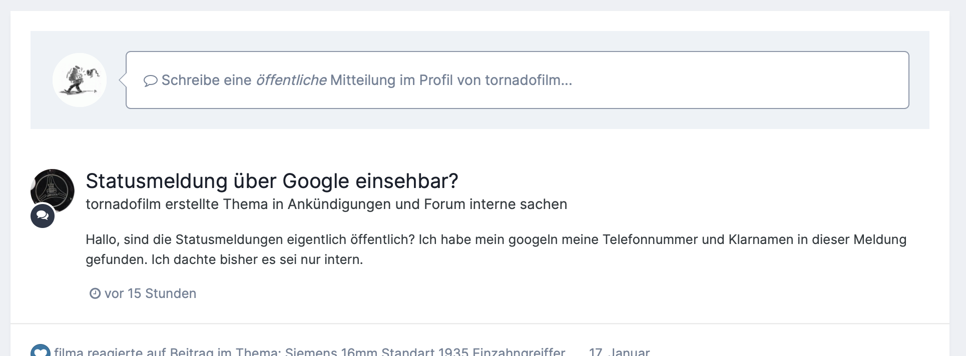Click the skier profile avatar
The height and width of the screenshot is (356, 966).
[x=80, y=80]
